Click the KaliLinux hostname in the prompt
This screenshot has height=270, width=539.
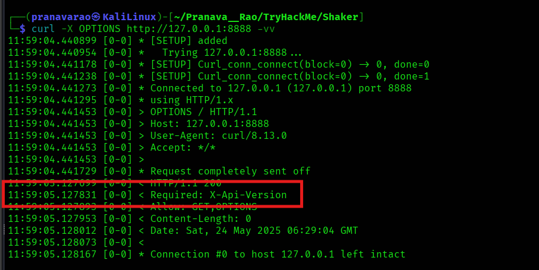coord(130,17)
